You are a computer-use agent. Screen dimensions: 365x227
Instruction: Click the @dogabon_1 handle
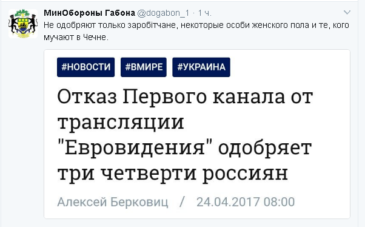(x=164, y=13)
